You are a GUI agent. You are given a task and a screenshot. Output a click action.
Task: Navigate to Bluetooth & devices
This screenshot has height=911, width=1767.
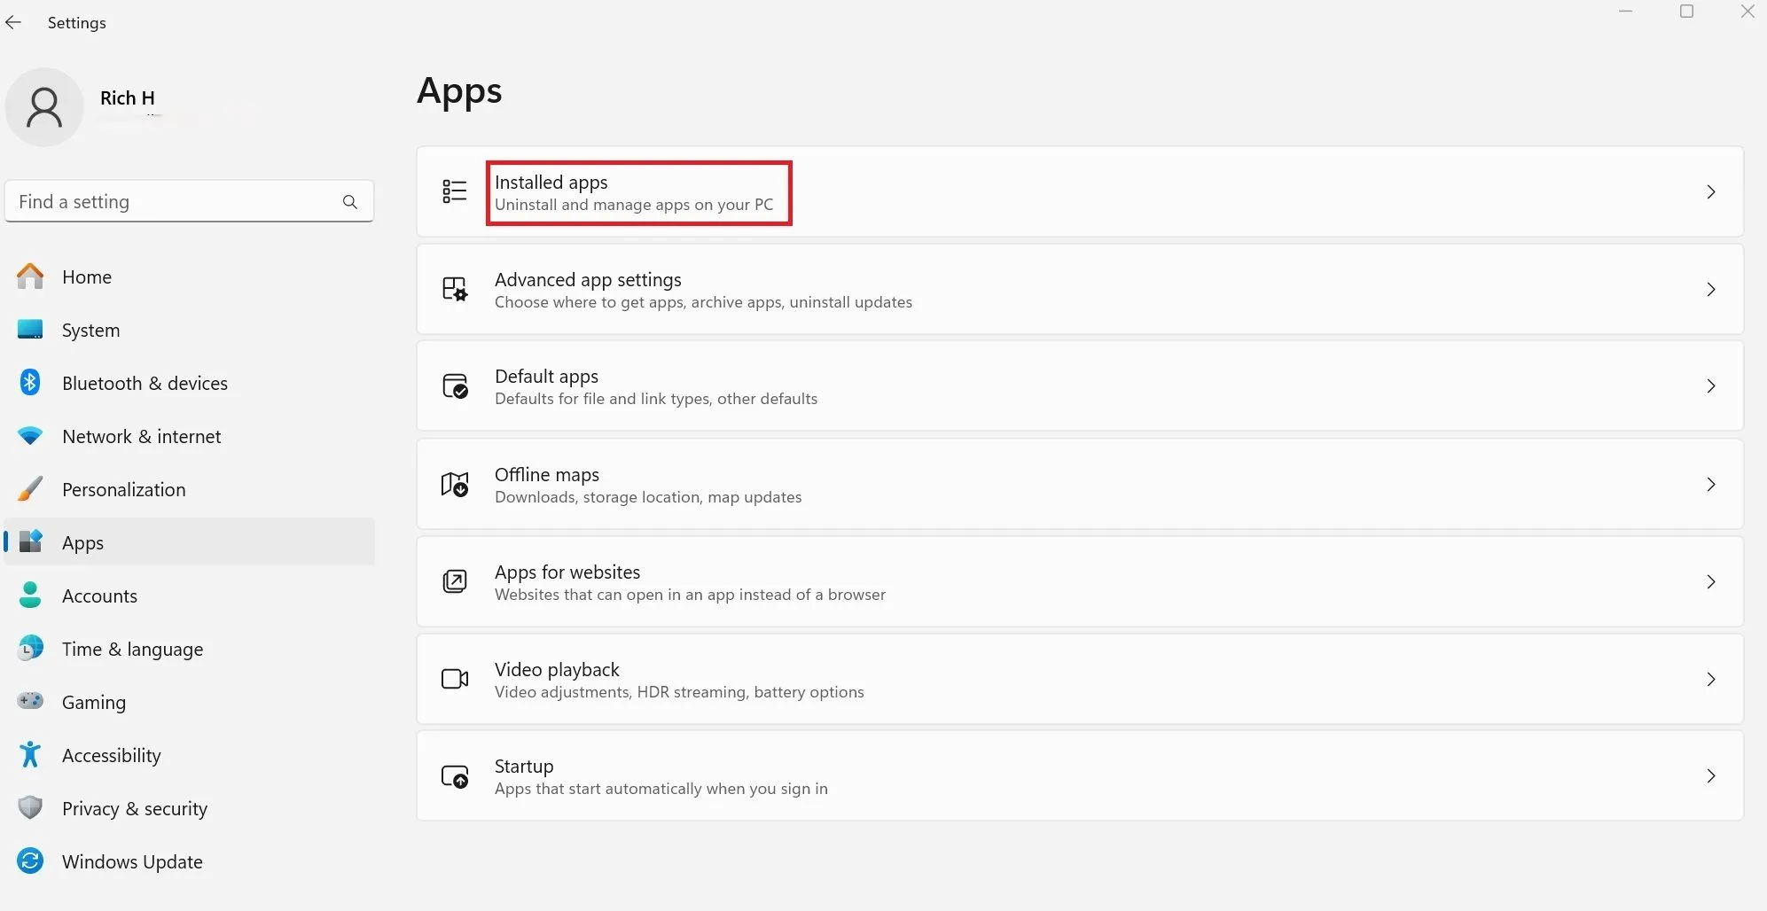click(x=145, y=383)
